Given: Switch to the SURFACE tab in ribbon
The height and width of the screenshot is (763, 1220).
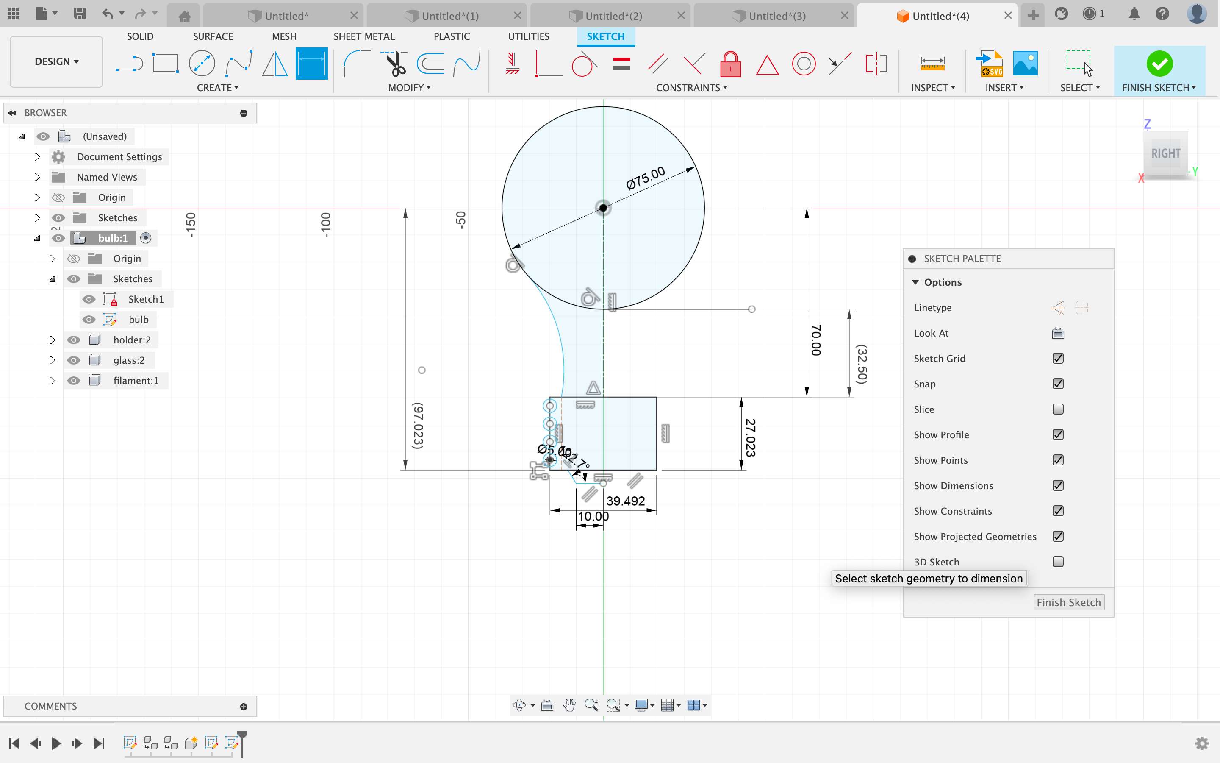Looking at the screenshot, I should coord(213,37).
